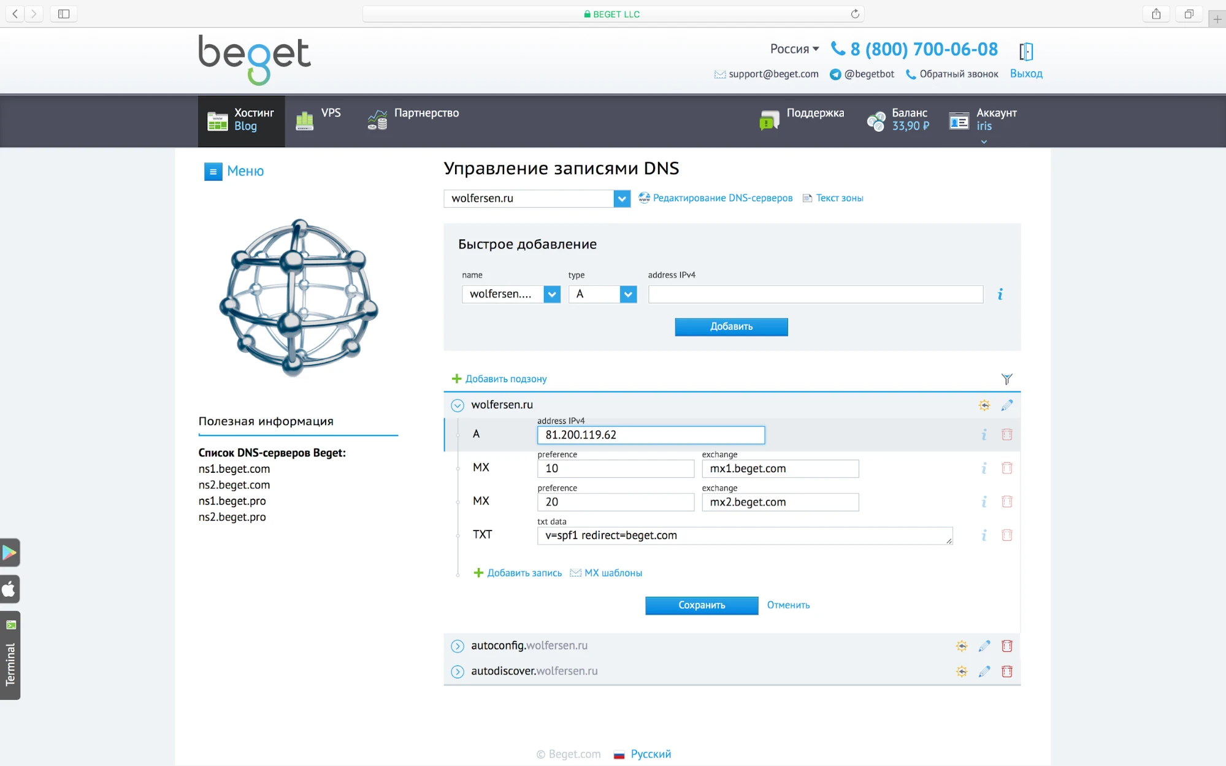Image resolution: width=1226 pixels, height=766 pixels.
Task: Click the quick add address IPv4 field
Action: (x=815, y=294)
